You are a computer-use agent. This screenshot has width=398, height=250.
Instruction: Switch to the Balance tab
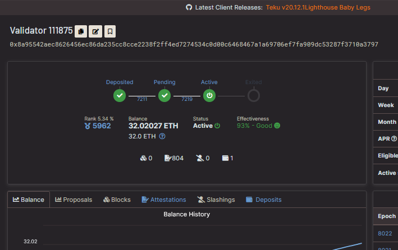pyautogui.click(x=29, y=200)
